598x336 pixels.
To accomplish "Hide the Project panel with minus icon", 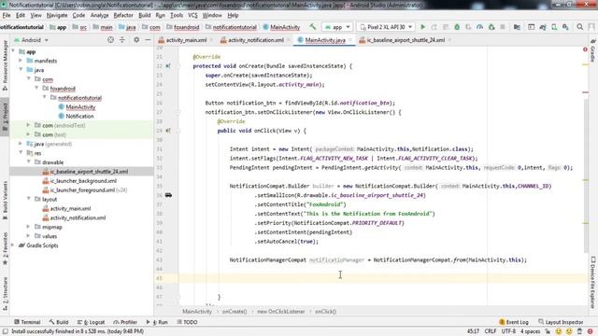I will click(148, 39).
